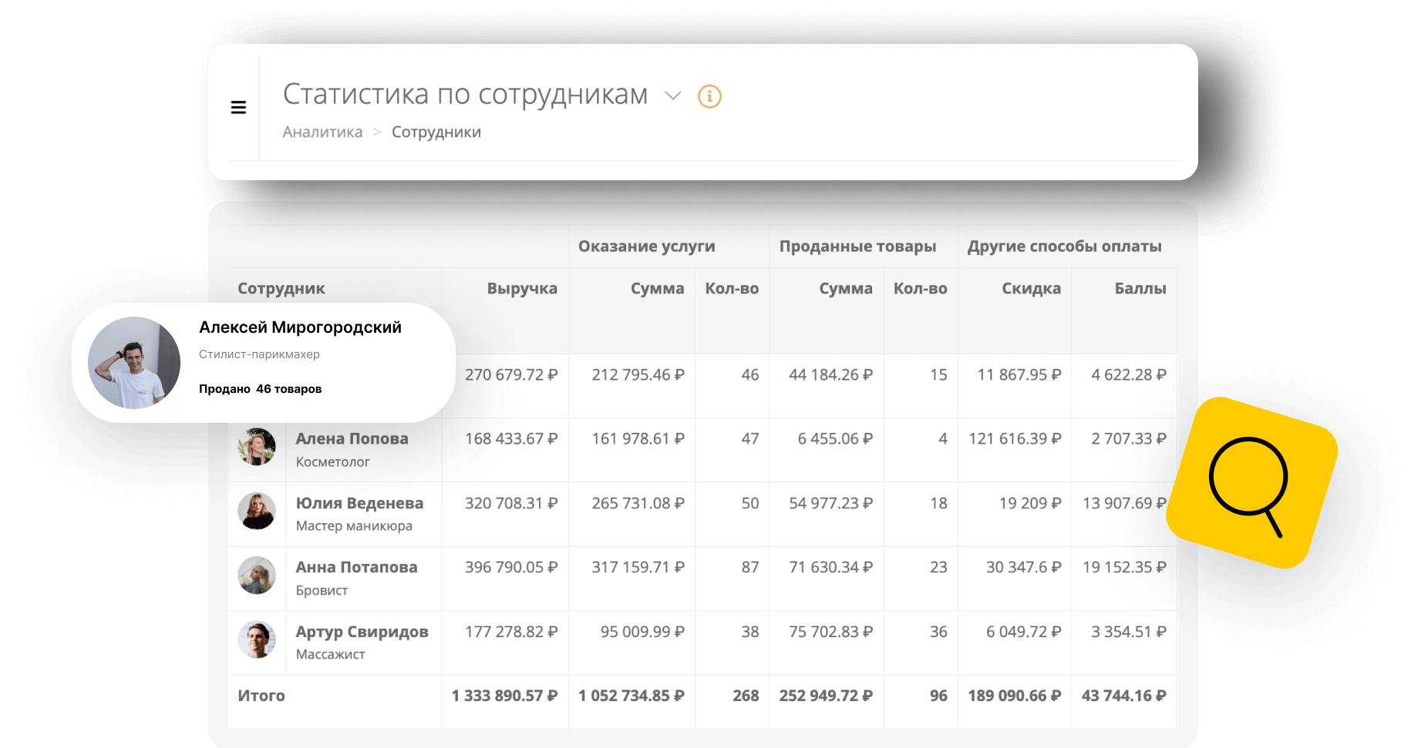This screenshot has height=748, width=1428.
Task: Click Юлия Веденева's avatar picture
Action: click(257, 512)
